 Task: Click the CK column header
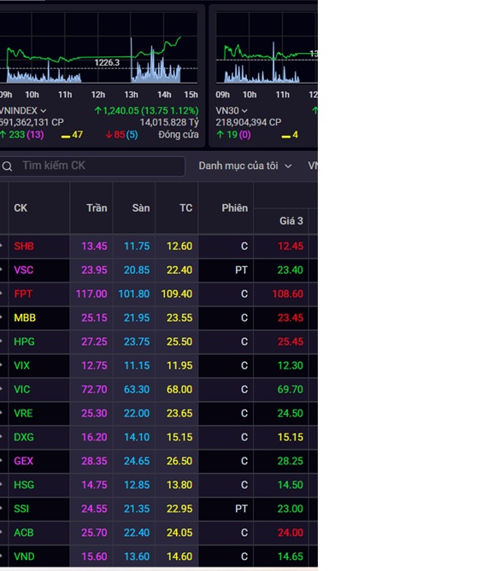click(21, 208)
